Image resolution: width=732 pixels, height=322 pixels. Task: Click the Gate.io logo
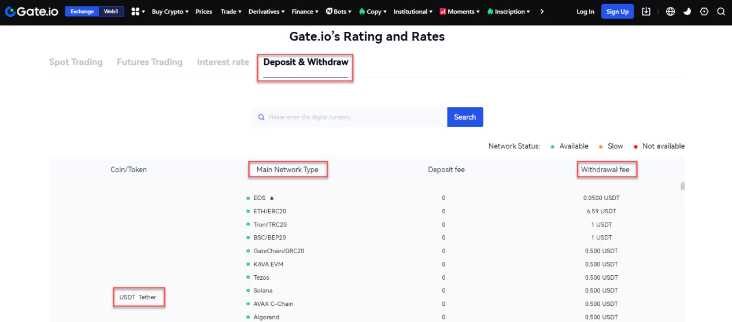click(x=32, y=12)
